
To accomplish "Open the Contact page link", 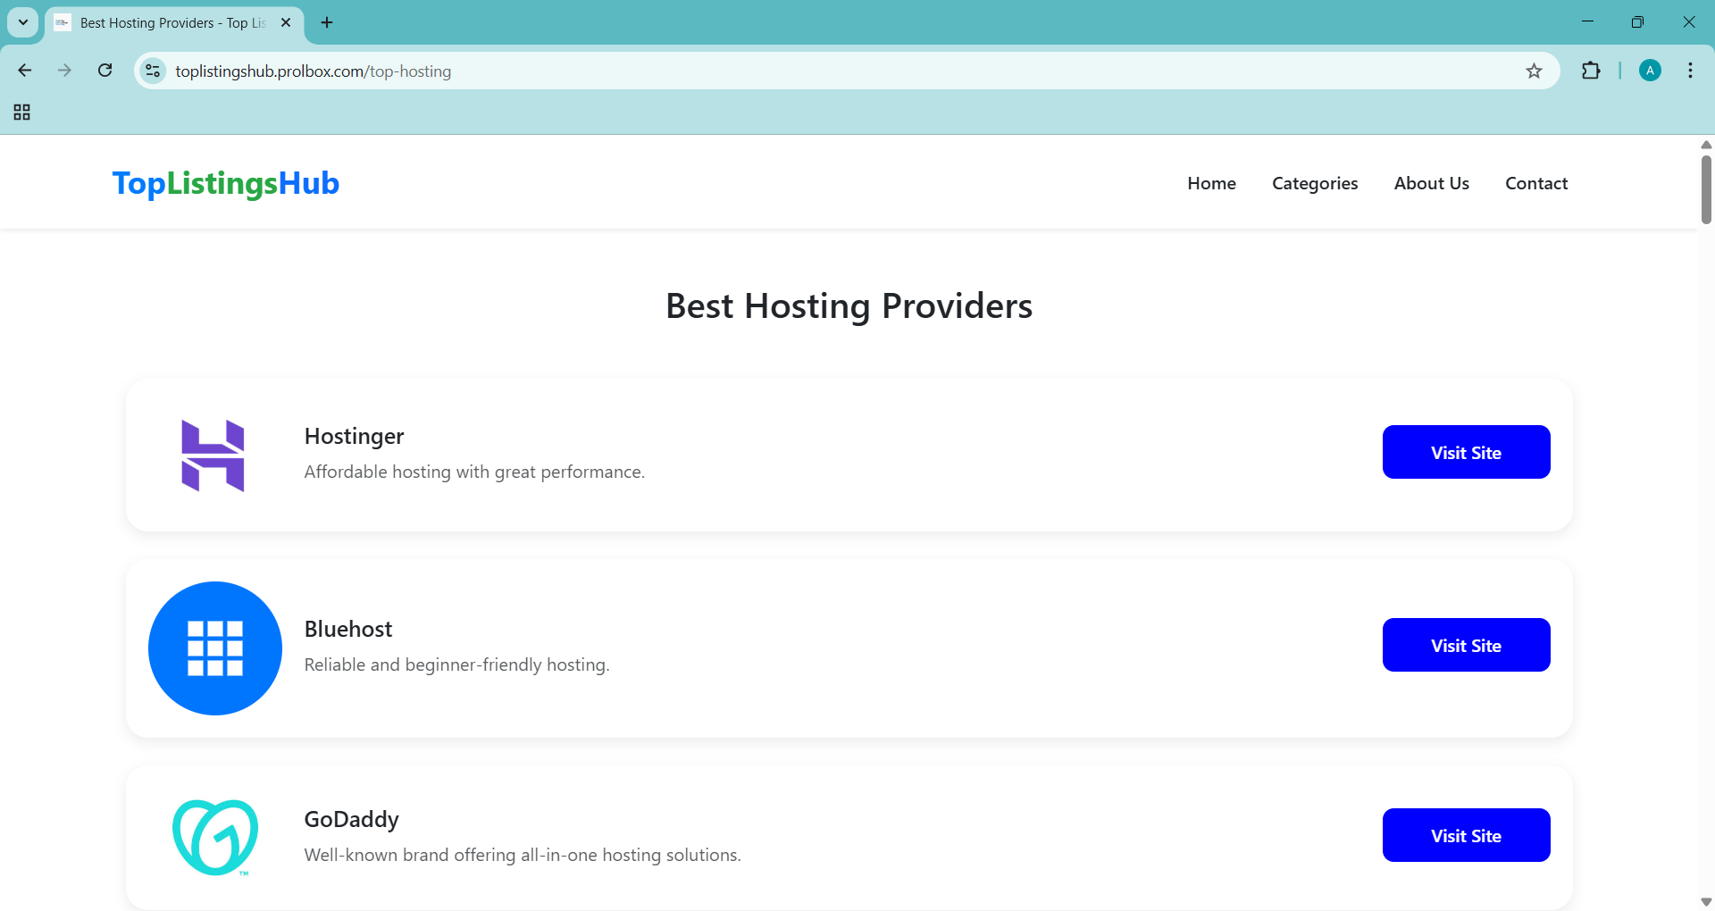I will 1536,183.
